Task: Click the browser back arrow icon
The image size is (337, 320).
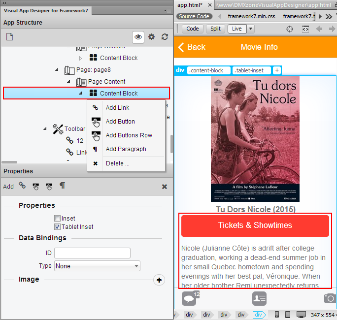Action: pyautogui.click(x=319, y=29)
